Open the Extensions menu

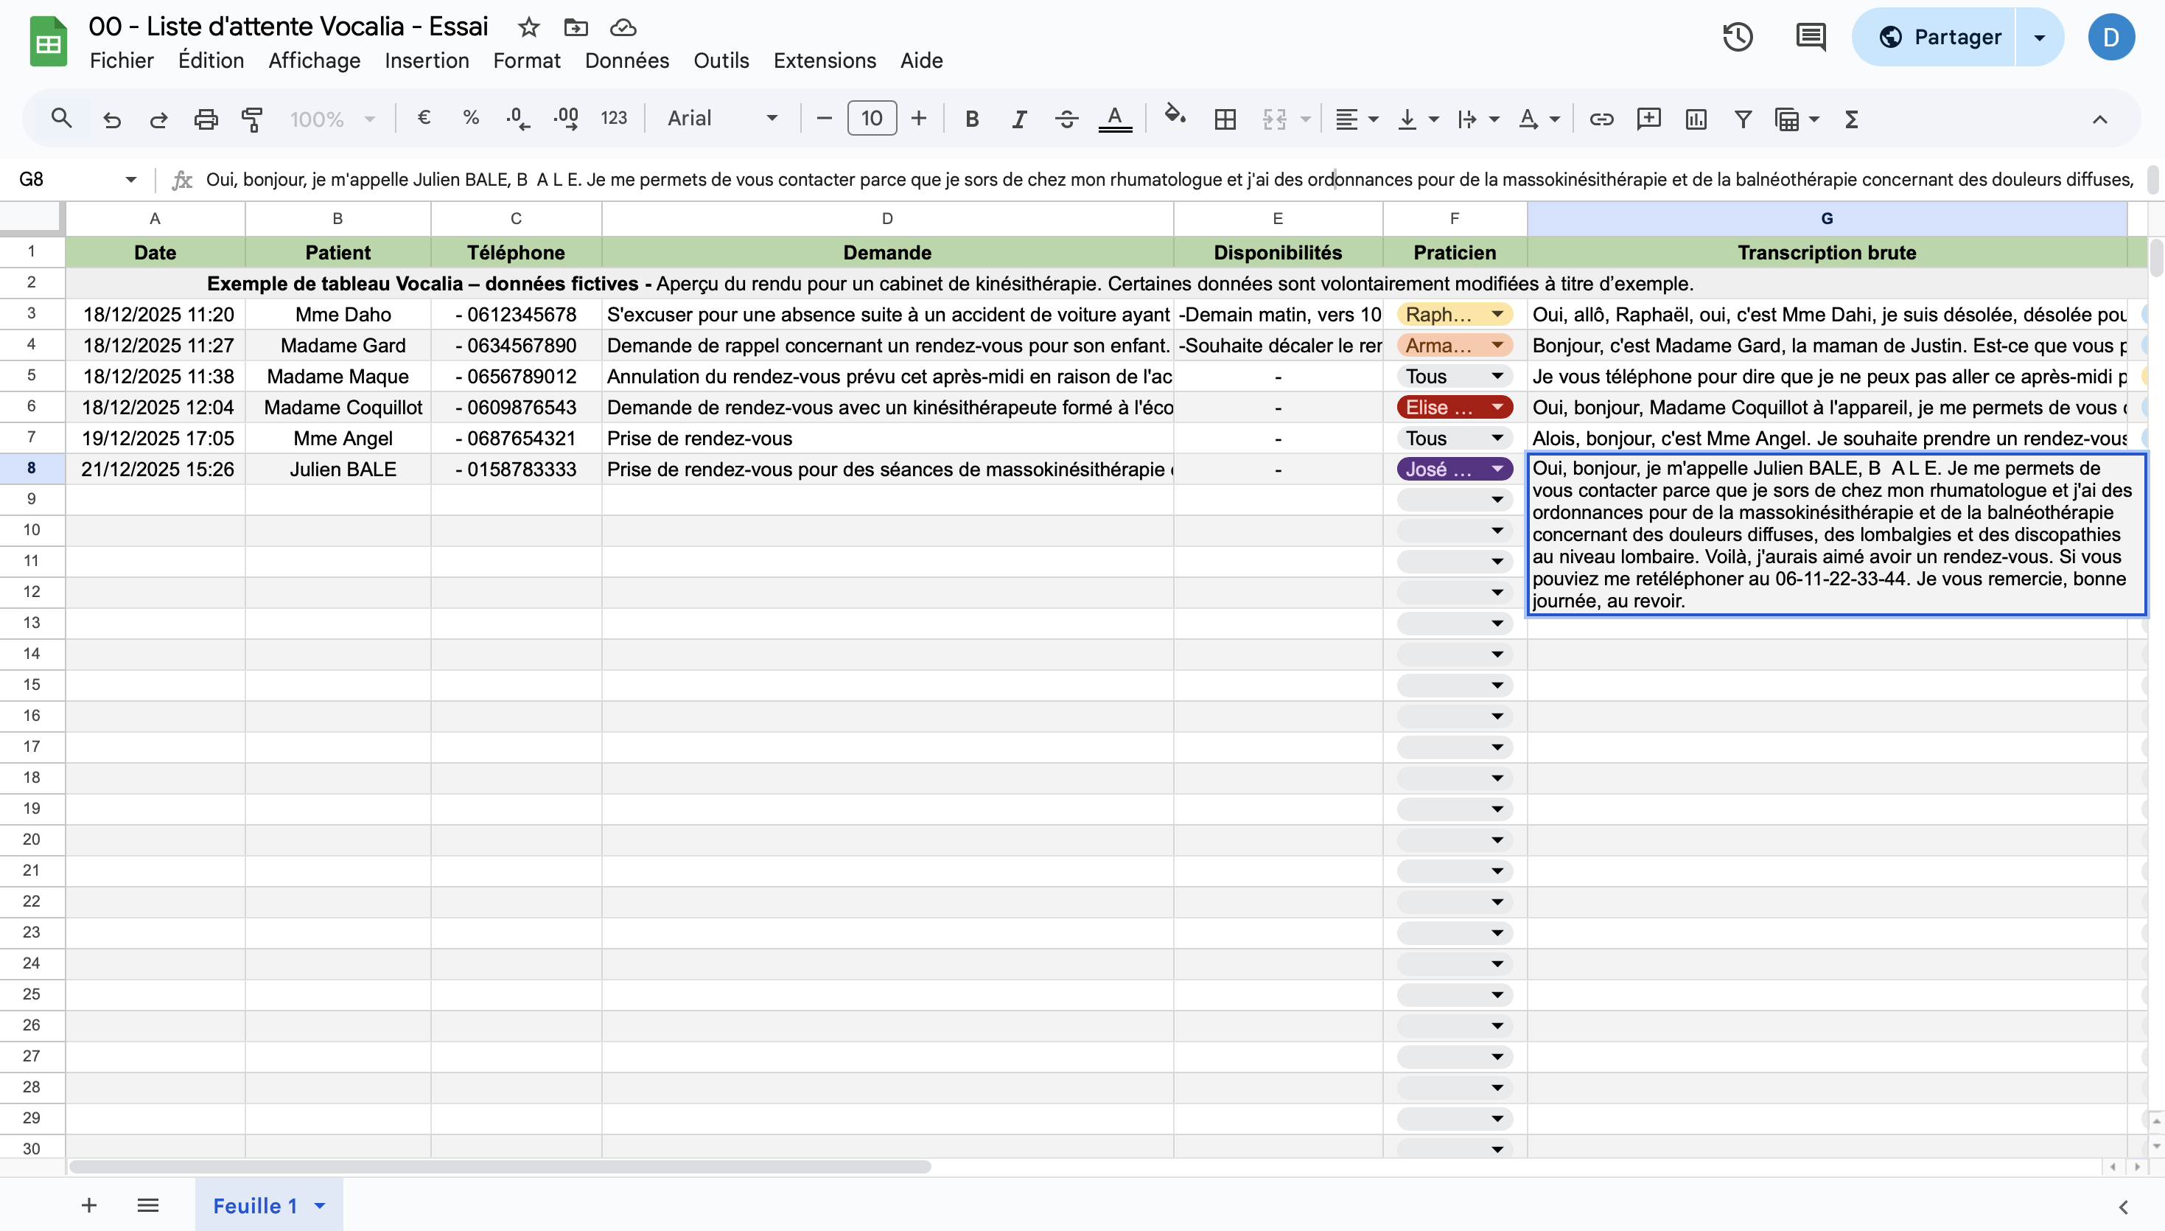point(825,61)
